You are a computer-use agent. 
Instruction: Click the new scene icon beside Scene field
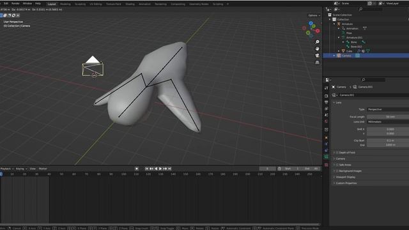[370, 3]
